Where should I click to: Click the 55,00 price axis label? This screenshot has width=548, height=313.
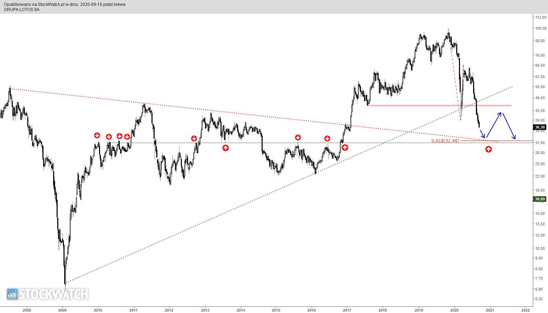tap(540, 87)
